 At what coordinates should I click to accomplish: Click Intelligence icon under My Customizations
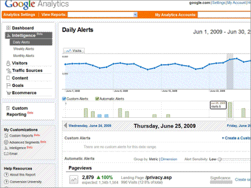click(x=6, y=148)
